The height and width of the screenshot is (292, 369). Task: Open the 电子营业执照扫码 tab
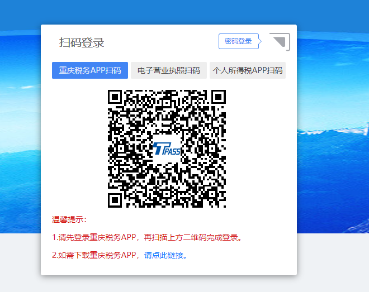click(x=169, y=70)
